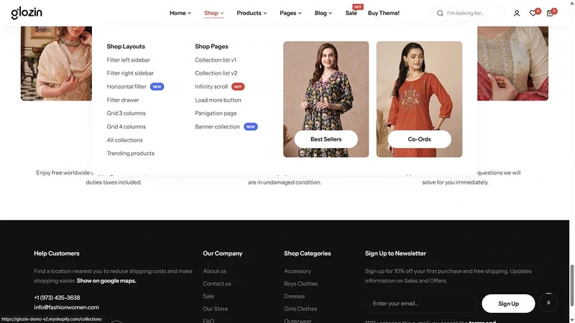This screenshot has height=323, width=575.
Task: Open the Buy Theme! menu item
Action: point(384,13)
